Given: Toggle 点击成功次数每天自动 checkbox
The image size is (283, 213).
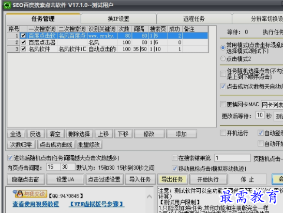Looking at the screenshot, I should click(x=223, y=86).
